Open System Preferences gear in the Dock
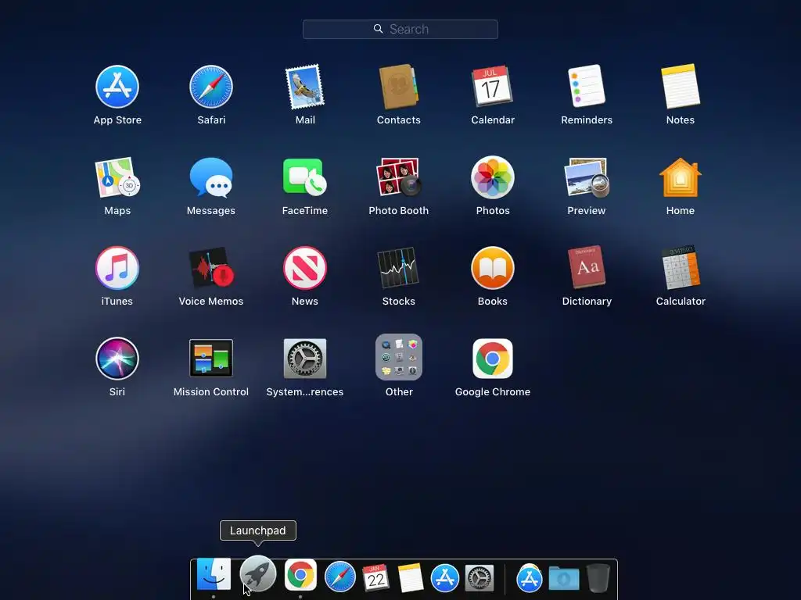This screenshot has height=600, width=801. click(480, 577)
